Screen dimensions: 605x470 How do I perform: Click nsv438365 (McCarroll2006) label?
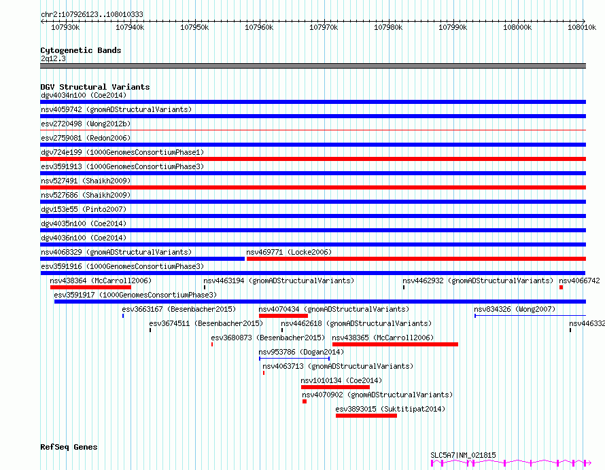[383, 338]
